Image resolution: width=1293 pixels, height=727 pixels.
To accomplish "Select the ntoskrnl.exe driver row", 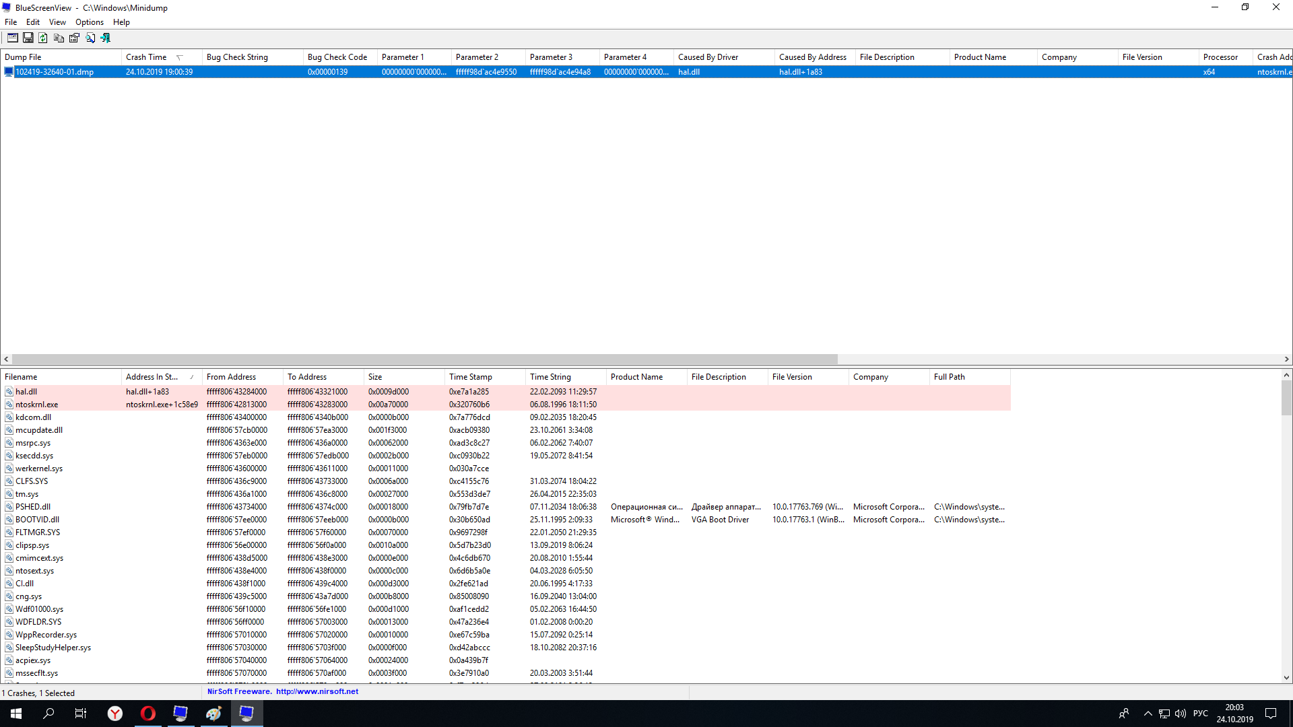I will pos(36,405).
